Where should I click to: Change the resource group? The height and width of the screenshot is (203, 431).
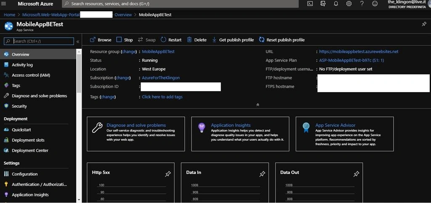(129, 52)
